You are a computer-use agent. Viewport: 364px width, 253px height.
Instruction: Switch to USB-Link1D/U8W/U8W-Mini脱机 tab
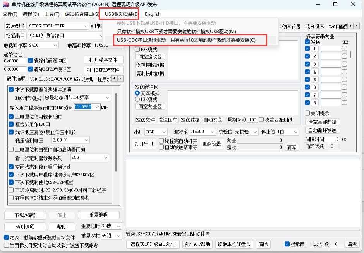[61, 79]
